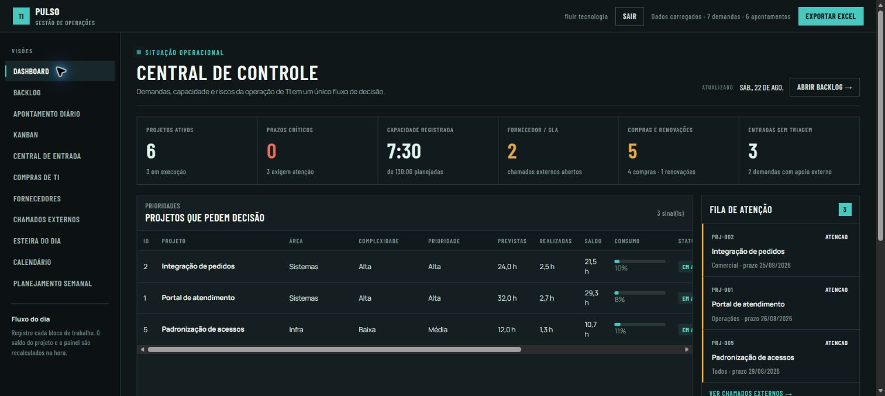This screenshot has height=396, width=885.
Task: Click the table horizontal scrollbar thumb
Action: click(x=334, y=349)
